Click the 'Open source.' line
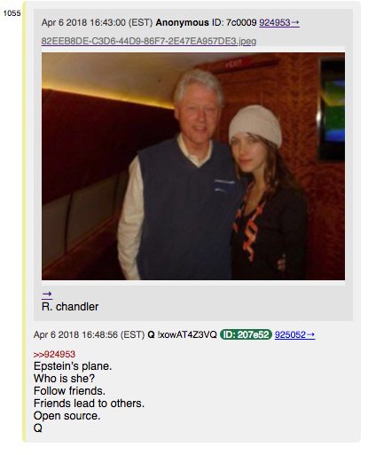This screenshot has height=455, width=368. coord(67,416)
